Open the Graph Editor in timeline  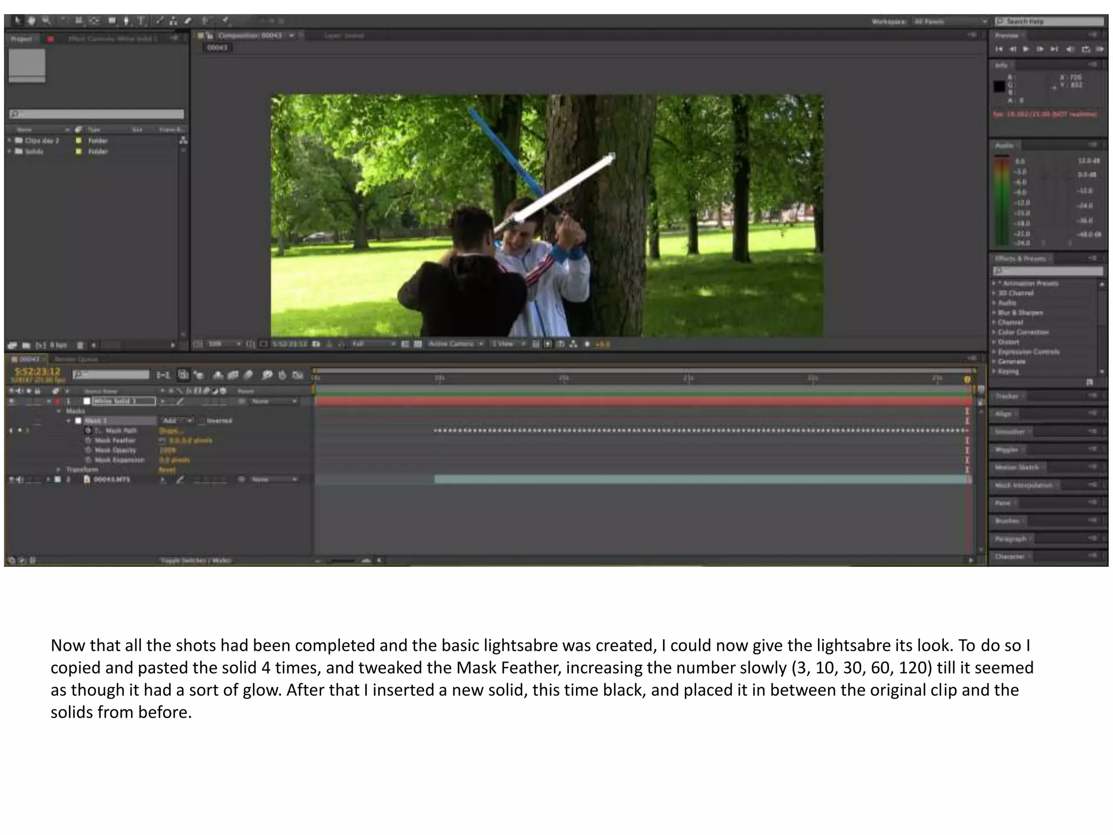pyautogui.click(x=297, y=375)
